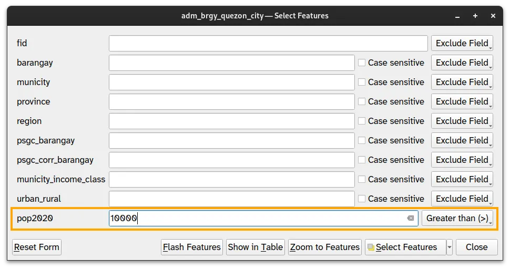
Task: Tick Case sensitive for psgc_barangay
Action: (362, 140)
